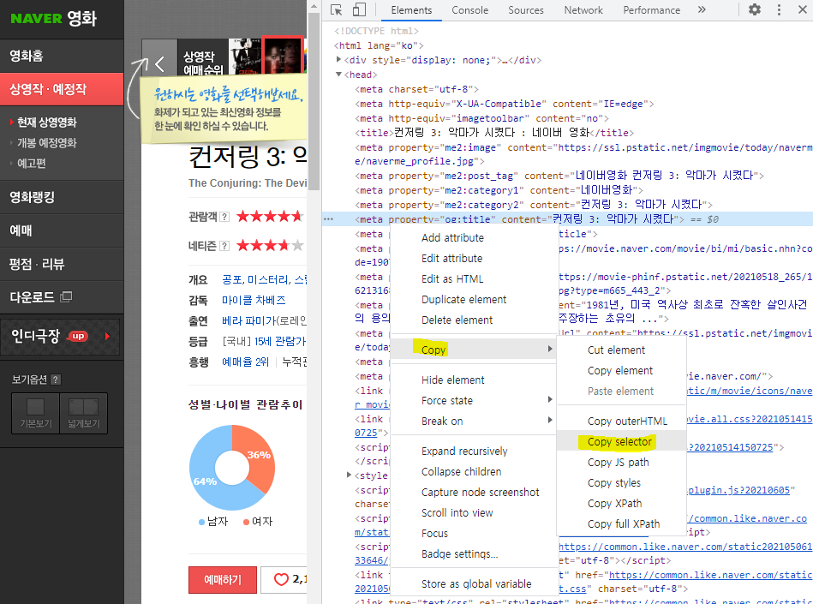Switch to the Network tab
The image size is (813, 604).
point(583,10)
